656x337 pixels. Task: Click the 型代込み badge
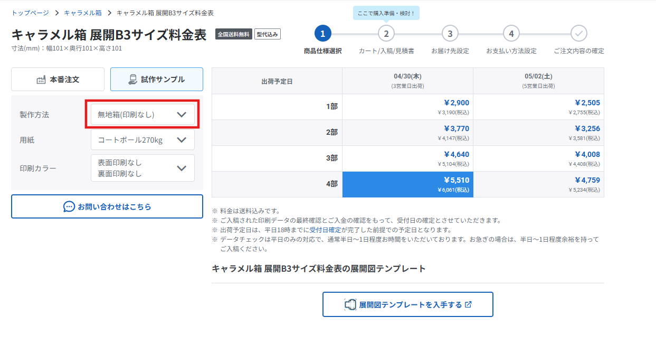pyautogui.click(x=268, y=34)
